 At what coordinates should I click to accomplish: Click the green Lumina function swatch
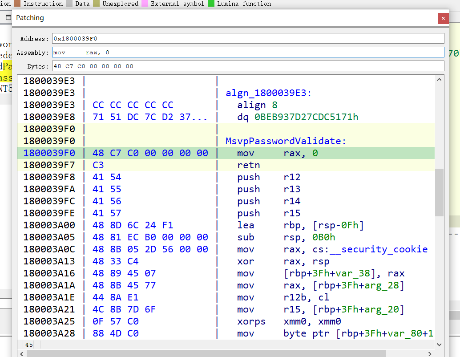[x=211, y=4]
